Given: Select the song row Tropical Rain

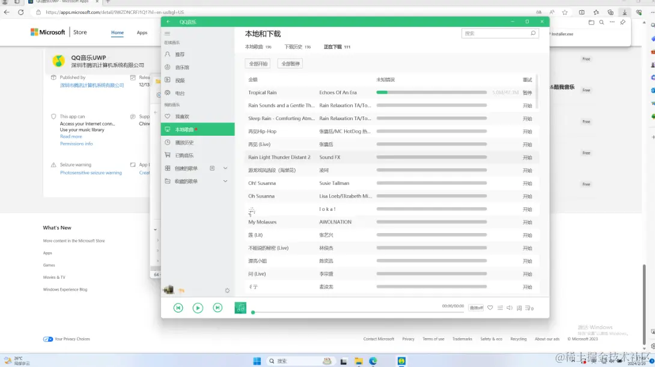Looking at the screenshot, I should [x=391, y=93].
